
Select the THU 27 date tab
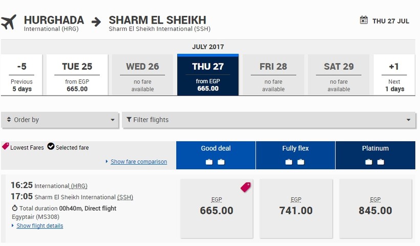coord(208,75)
